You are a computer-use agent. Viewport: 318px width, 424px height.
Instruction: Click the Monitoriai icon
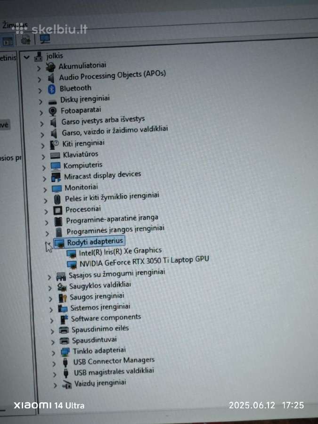[x=57, y=188]
